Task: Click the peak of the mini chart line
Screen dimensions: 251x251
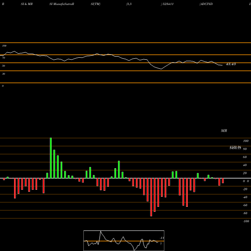Action: tap(100, 231)
